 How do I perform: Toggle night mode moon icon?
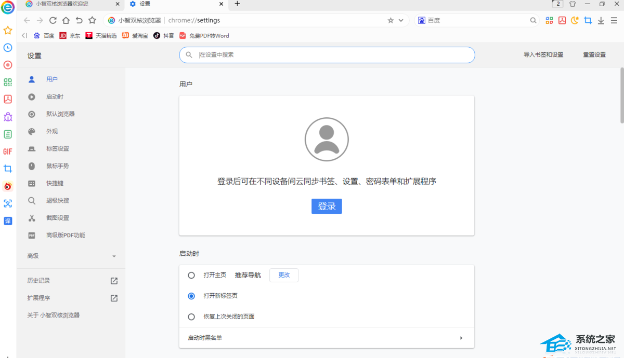click(x=575, y=20)
